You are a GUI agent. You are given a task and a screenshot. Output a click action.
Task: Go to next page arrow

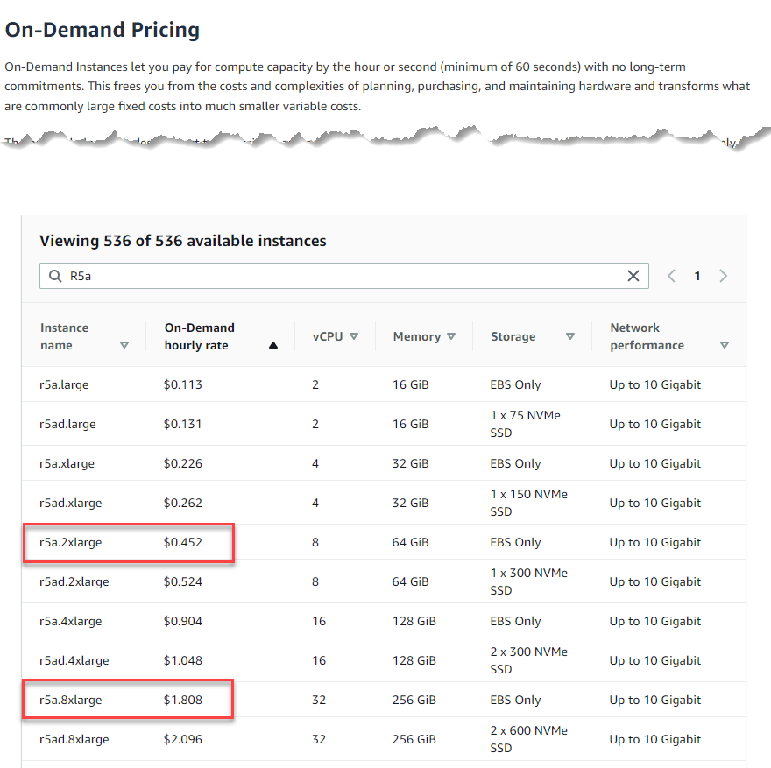pyautogui.click(x=723, y=276)
